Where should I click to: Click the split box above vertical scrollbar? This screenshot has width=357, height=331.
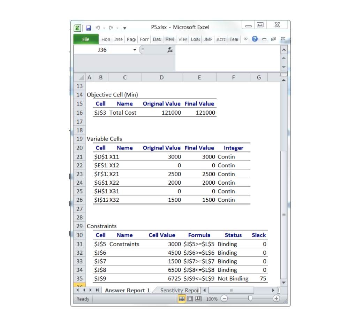[284, 75]
